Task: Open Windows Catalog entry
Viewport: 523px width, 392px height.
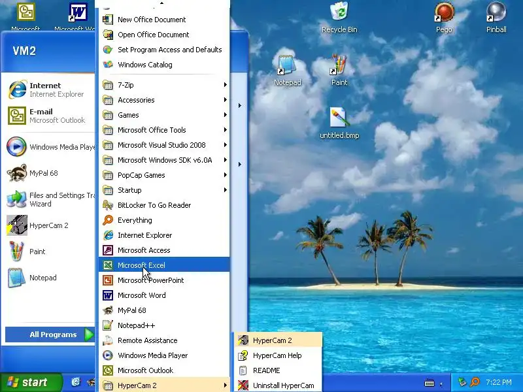Action: click(164, 64)
